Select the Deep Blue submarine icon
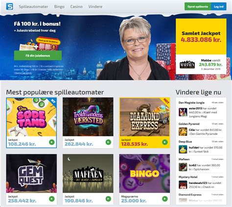The width and height of the screenshot is (232, 207). (183, 150)
